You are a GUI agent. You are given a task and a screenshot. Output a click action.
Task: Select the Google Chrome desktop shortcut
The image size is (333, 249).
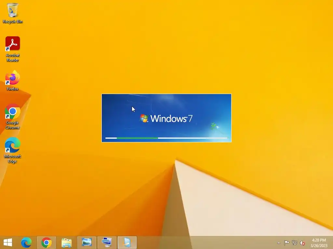pyautogui.click(x=13, y=116)
